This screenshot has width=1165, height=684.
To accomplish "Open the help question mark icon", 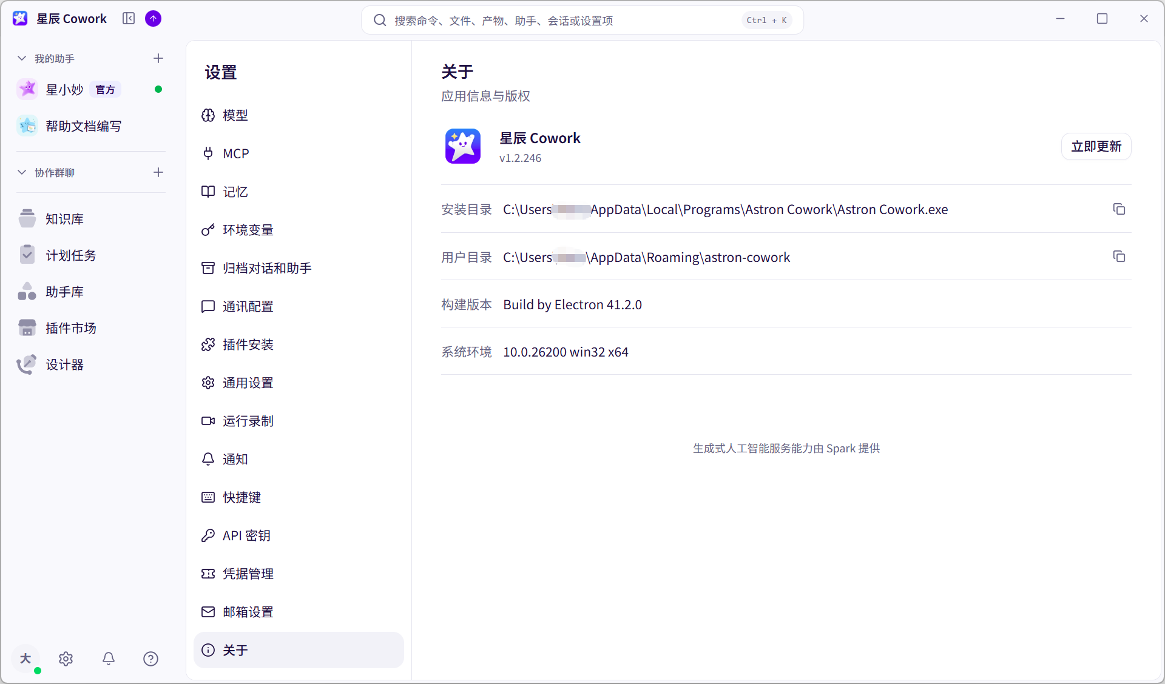I will pyautogui.click(x=151, y=659).
